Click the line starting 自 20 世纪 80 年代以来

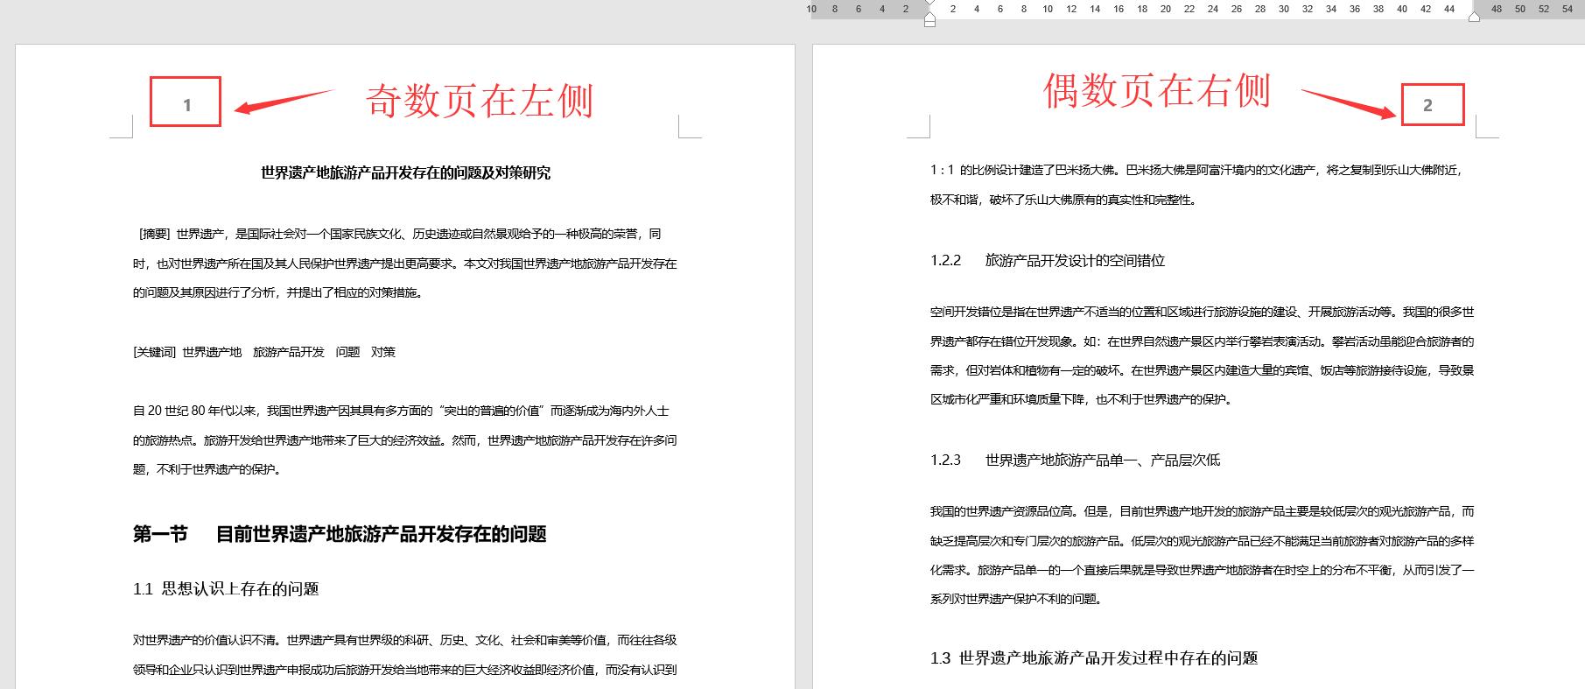401,411
